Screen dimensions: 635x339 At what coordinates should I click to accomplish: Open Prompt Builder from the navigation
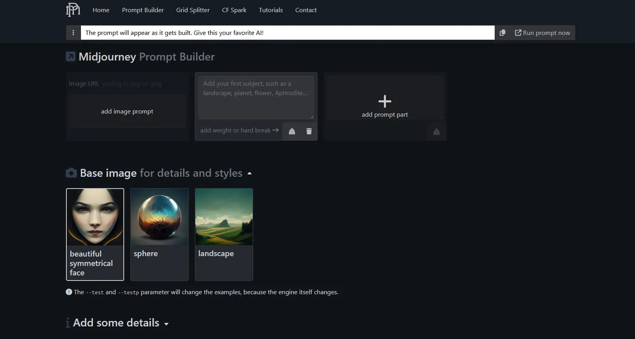click(x=143, y=10)
